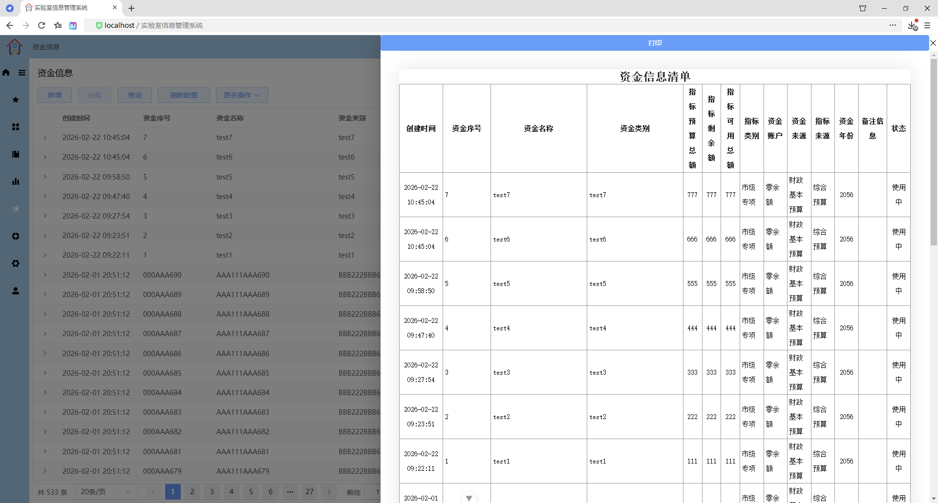Screen dimensions: 938x503
Task: Open the 更多操作 dropdown
Action: (242, 95)
